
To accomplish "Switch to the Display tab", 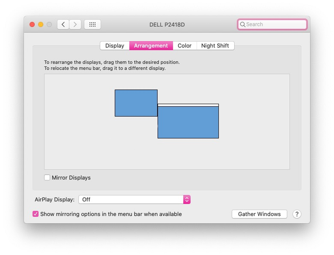I will [115, 46].
